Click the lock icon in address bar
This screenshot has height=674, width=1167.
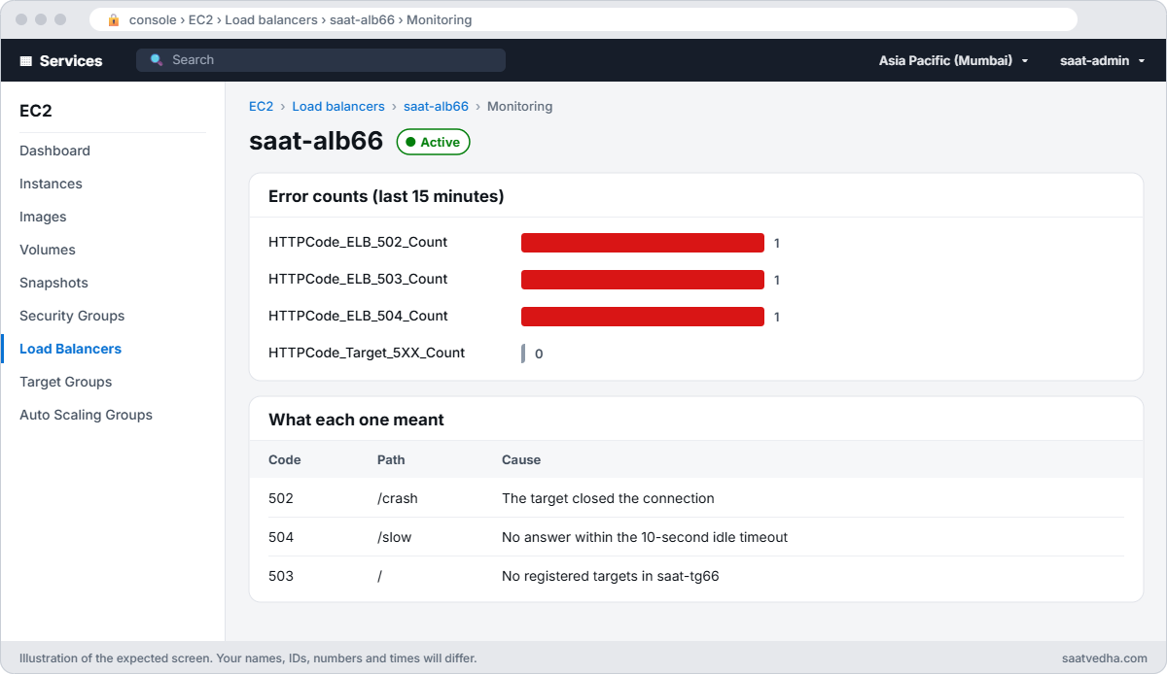point(114,19)
